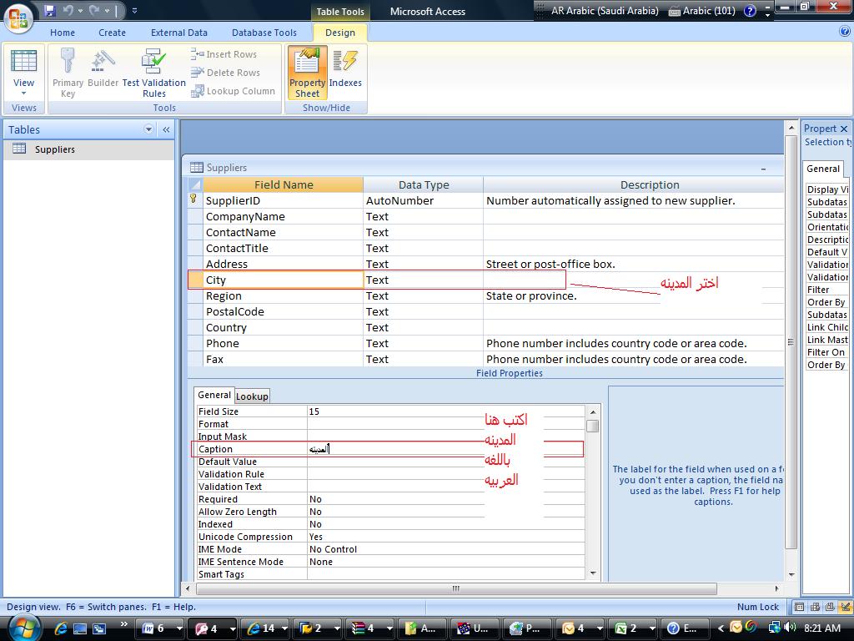Viewport: 854px width, 641px height.
Task: Toggle the Property Sheet button
Action: click(x=307, y=73)
